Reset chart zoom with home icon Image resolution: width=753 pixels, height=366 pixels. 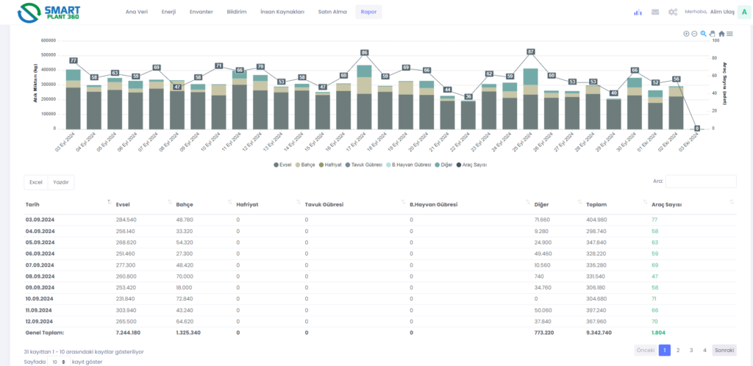pos(721,34)
